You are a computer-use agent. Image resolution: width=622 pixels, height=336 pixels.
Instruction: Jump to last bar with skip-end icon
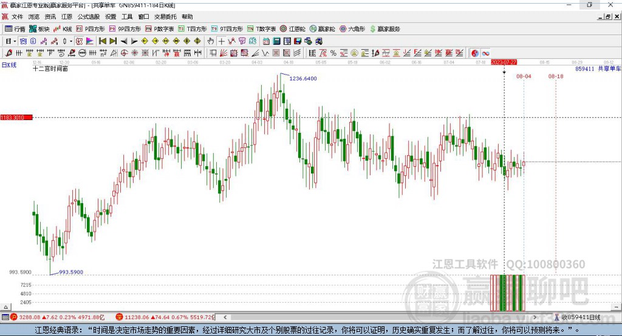(113, 41)
